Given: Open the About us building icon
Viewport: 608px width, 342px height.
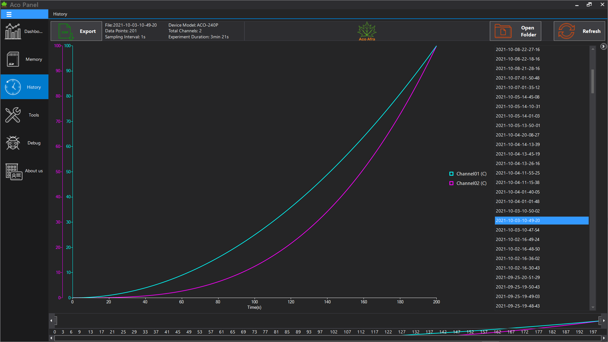Looking at the screenshot, I should (x=14, y=171).
